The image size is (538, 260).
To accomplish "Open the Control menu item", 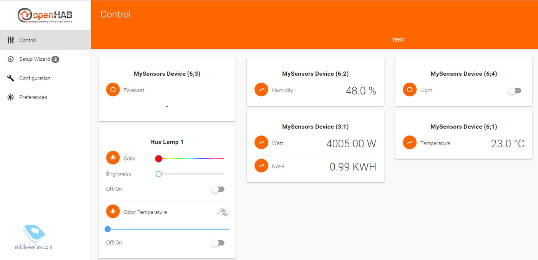I will coord(45,40).
